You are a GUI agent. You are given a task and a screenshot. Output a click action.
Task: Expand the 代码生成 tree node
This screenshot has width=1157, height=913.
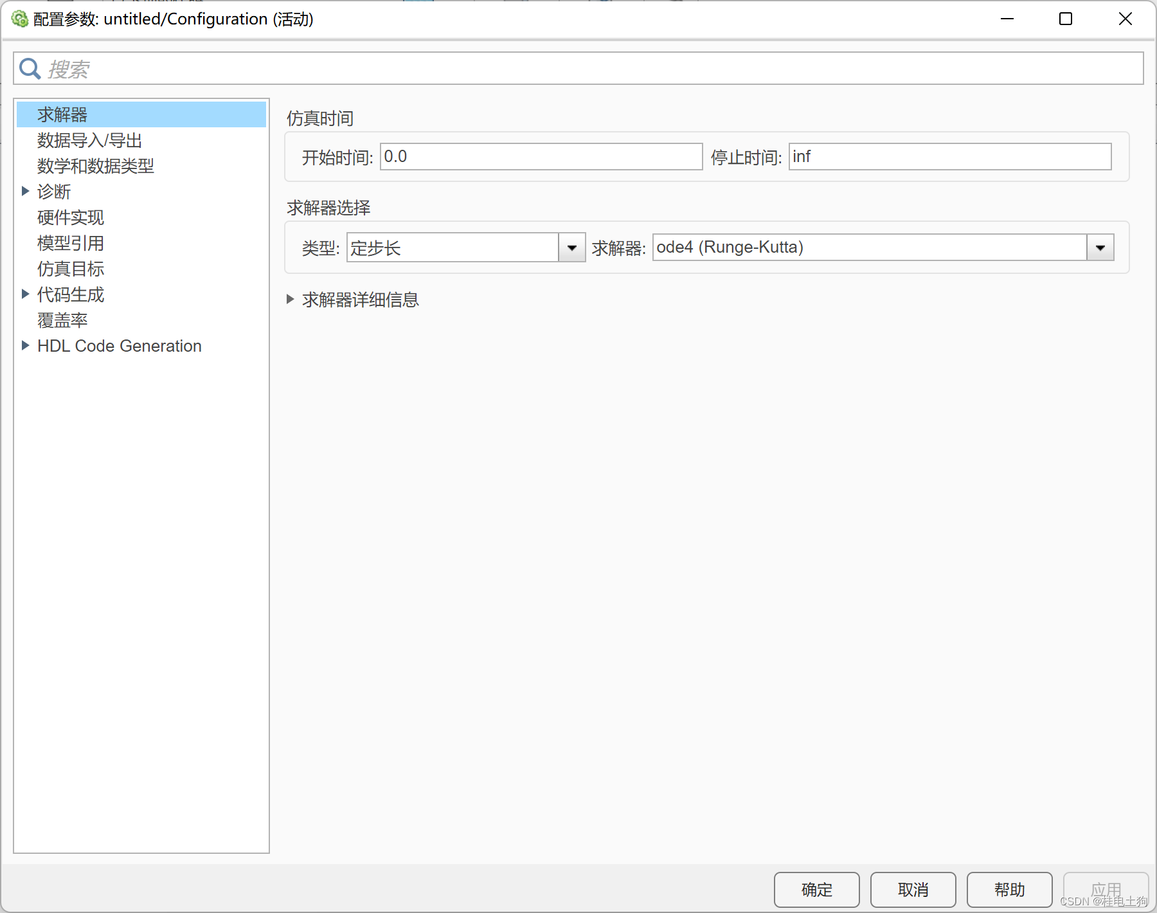click(26, 294)
